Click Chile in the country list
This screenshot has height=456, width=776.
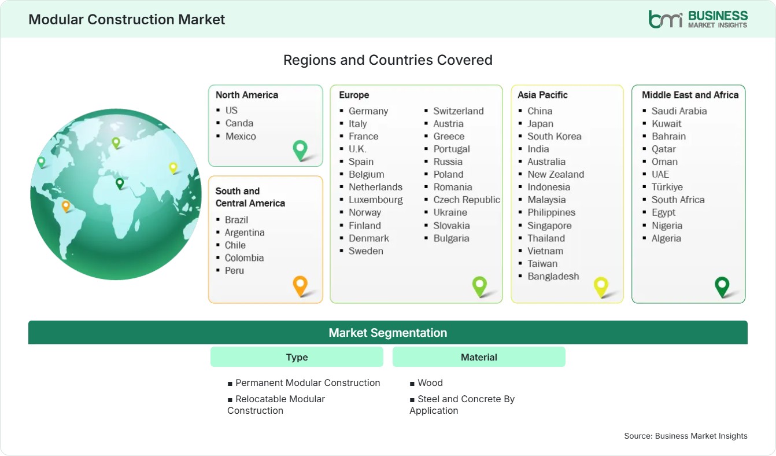pyautogui.click(x=235, y=245)
